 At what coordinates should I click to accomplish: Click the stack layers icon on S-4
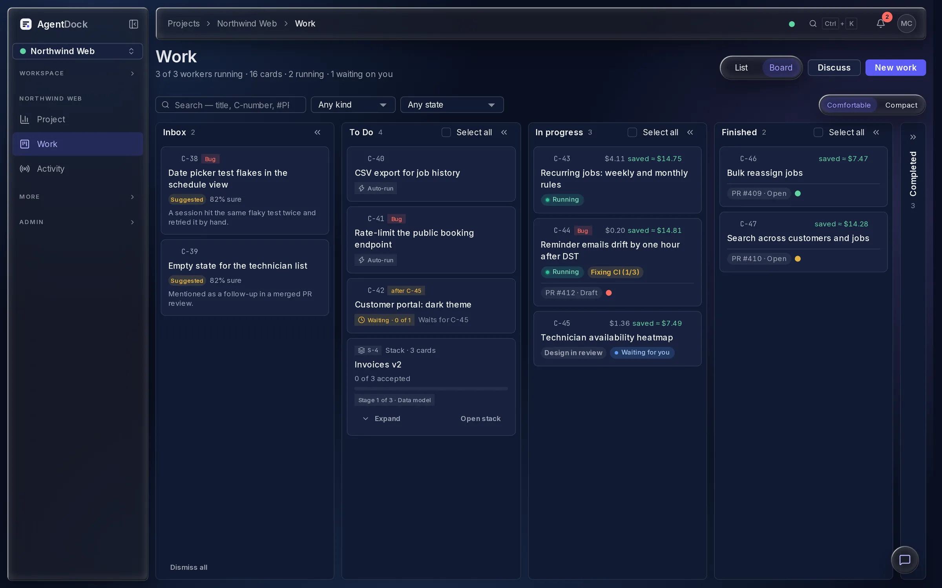pos(361,350)
